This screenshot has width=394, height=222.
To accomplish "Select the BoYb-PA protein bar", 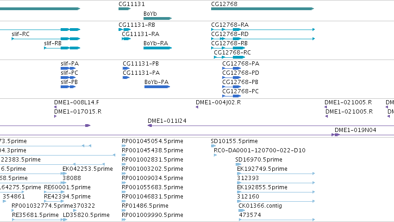I will pos(157,87).
